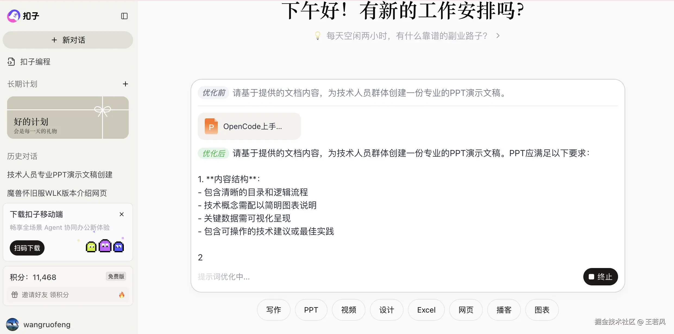Screen dimensions: 674x334
Task: Open 扣子编程 from sidebar
Action: pyautogui.click(x=35, y=62)
